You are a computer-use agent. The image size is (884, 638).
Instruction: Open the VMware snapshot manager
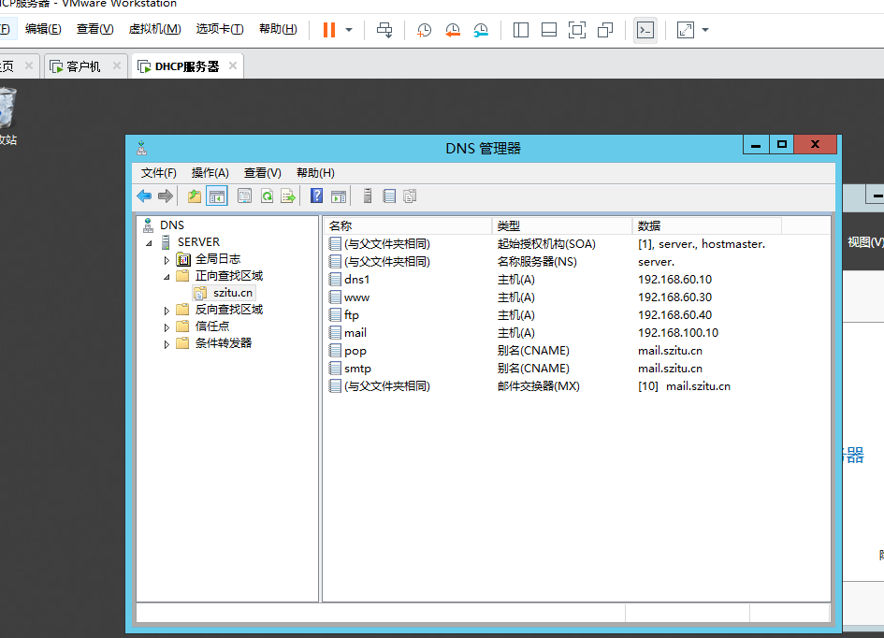click(x=481, y=29)
